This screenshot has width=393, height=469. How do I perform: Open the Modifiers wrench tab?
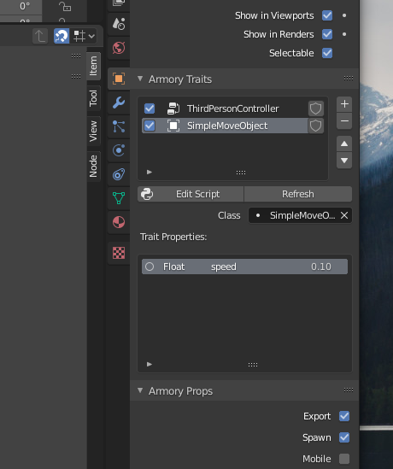click(x=119, y=103)
